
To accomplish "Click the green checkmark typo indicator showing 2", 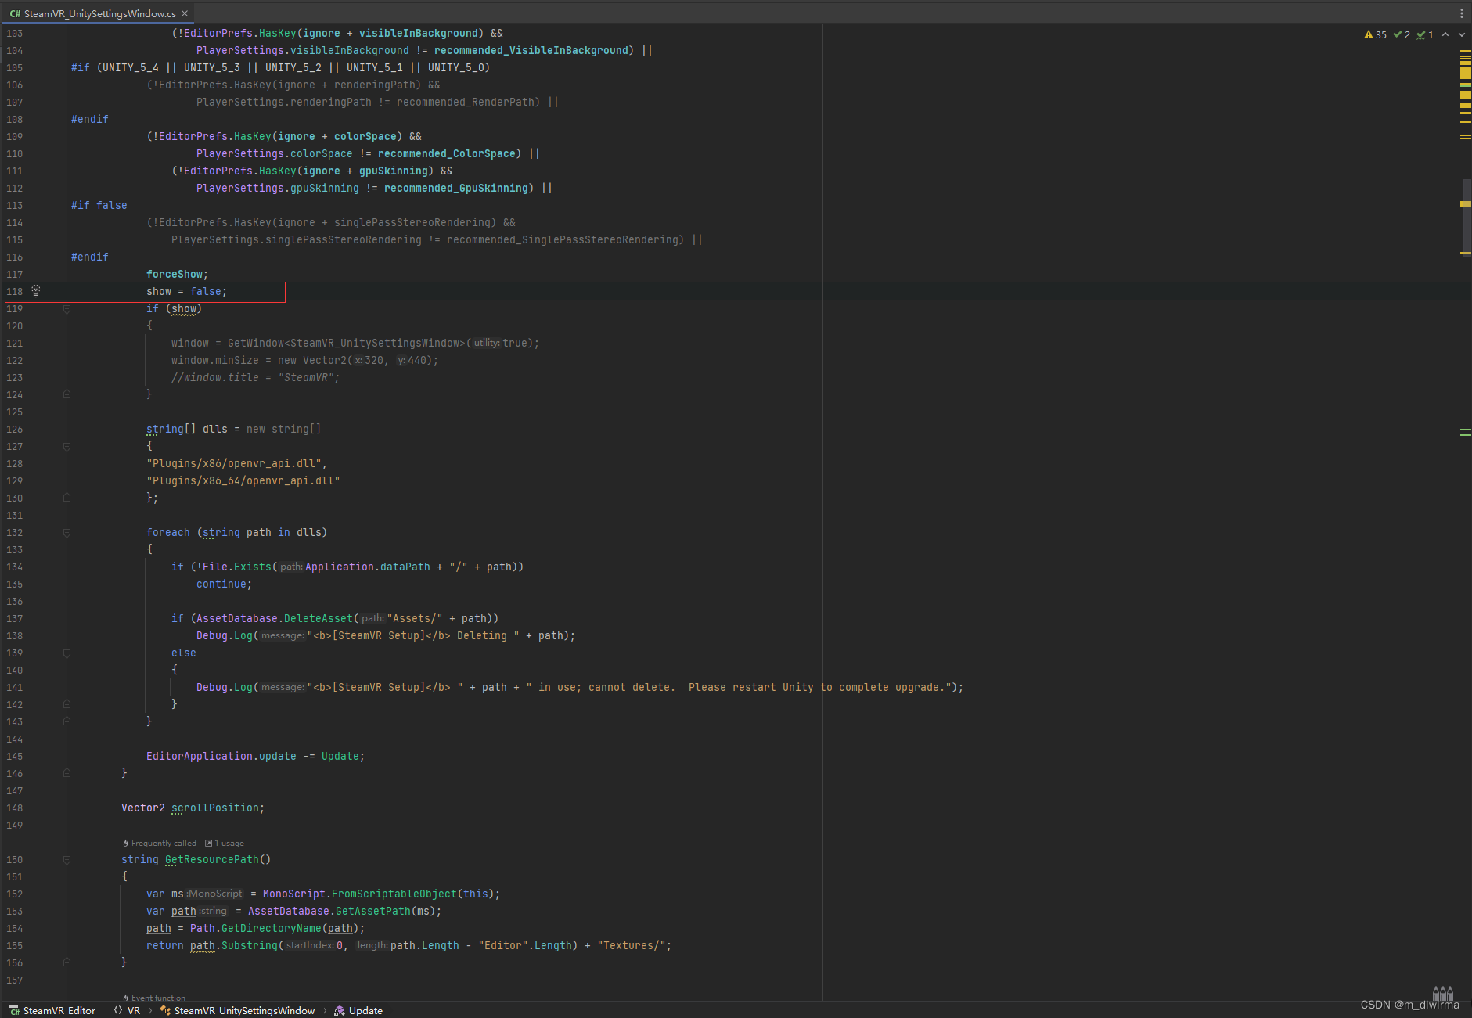I will pyautogui.click(x=1402, y=34).
